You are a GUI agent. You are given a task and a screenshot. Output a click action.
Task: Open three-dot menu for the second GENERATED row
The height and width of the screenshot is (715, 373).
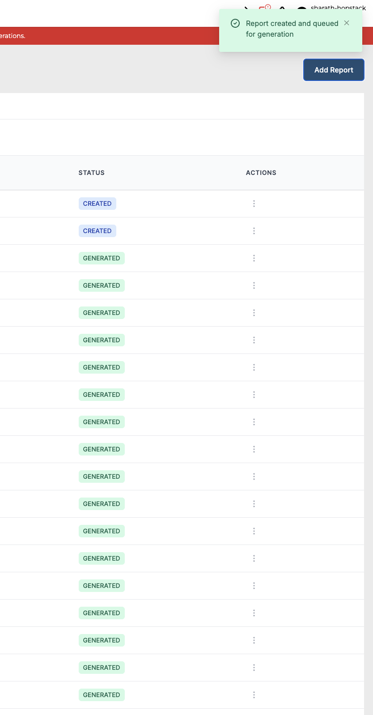click(x=254, y=285)
